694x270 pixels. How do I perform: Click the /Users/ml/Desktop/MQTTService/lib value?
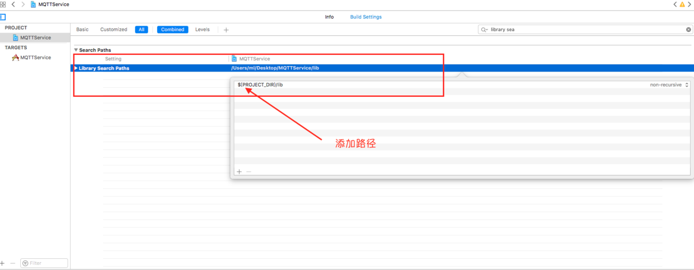[x=275, y=68]
